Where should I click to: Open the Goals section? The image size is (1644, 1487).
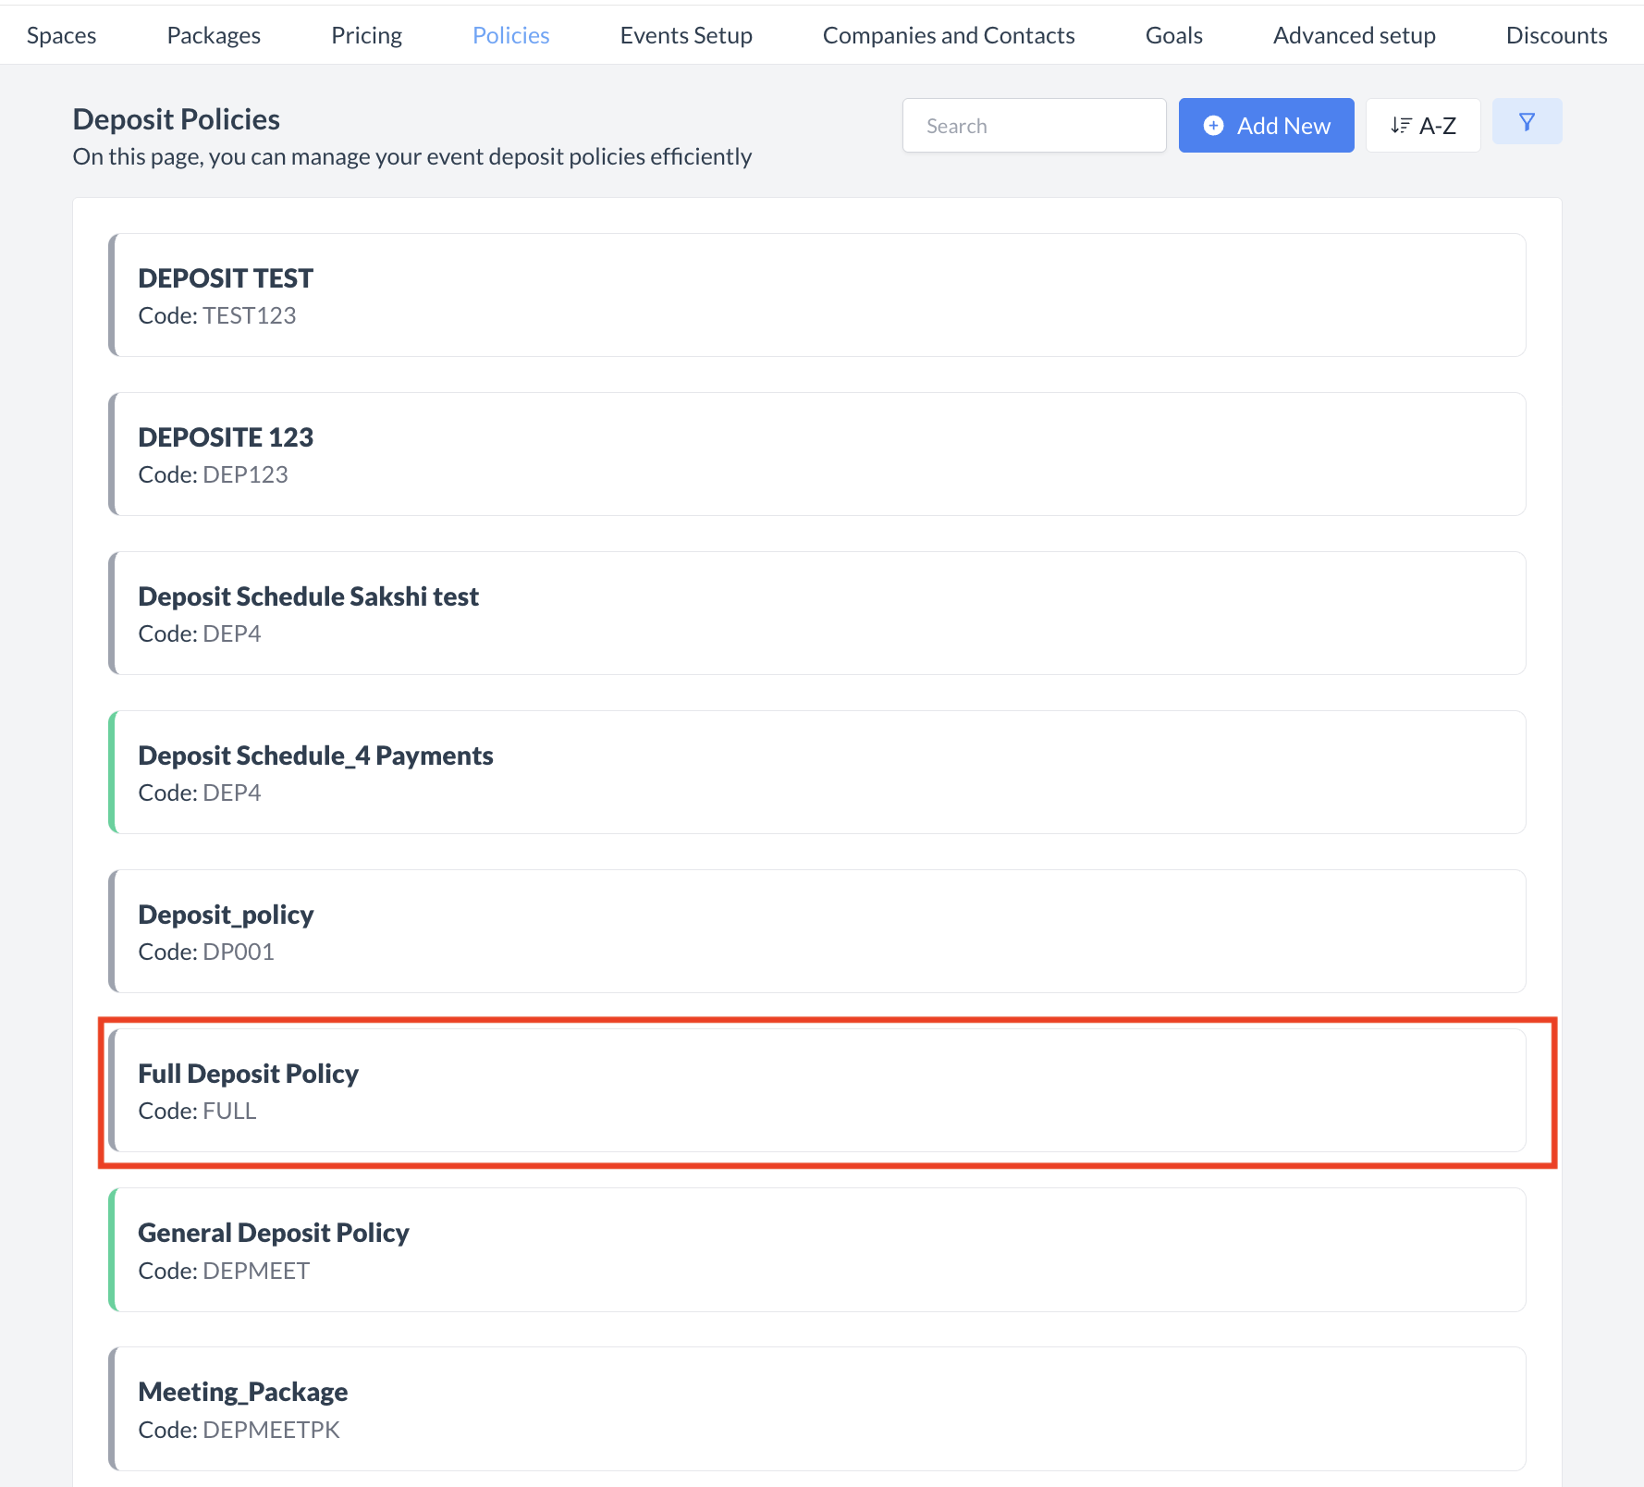(x=1172, y=34)
